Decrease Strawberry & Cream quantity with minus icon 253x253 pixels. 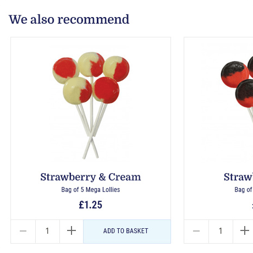[23, 231]
